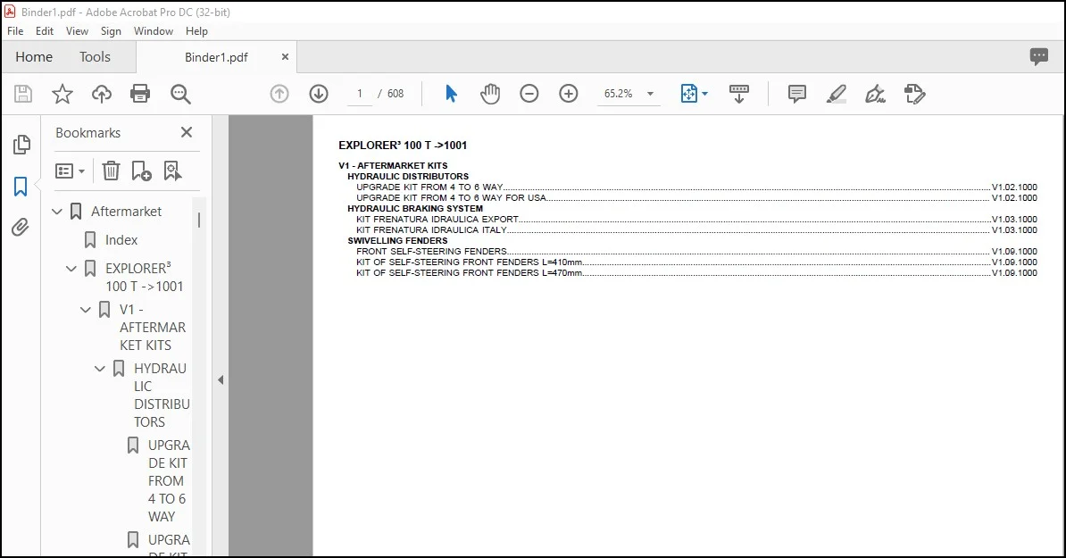Go to next page arrow
The height and width of the screenshot is (558, 1066).
point(319,94)
